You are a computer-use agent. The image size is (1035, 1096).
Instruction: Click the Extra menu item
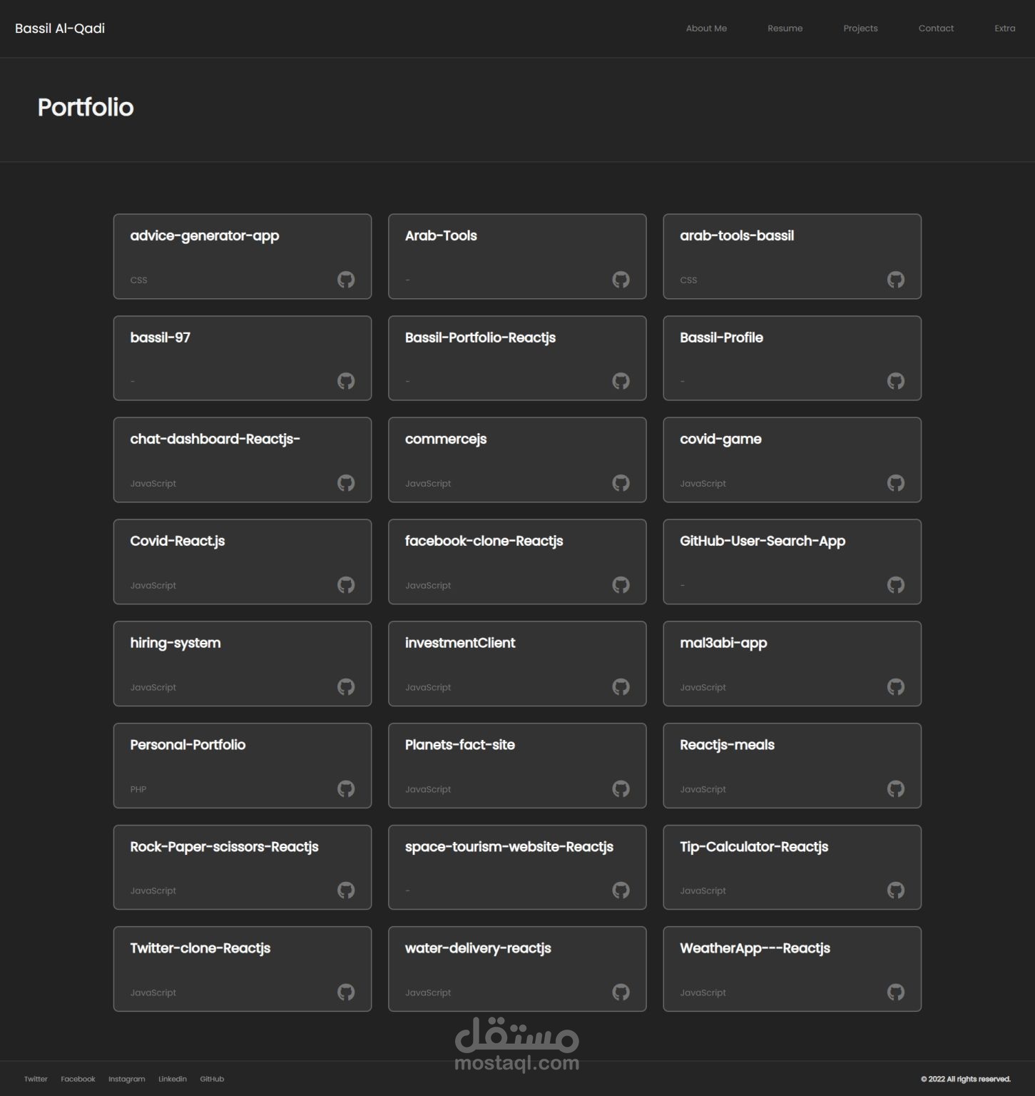click(1004, 29)
